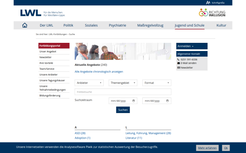Focus the Freitextsuche input field

[x=123, y=92]
